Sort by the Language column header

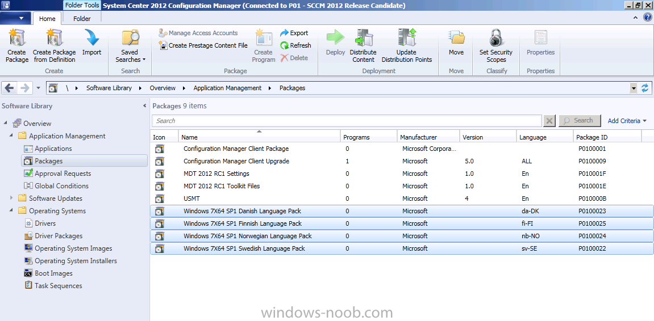click(x=545, y=137)
